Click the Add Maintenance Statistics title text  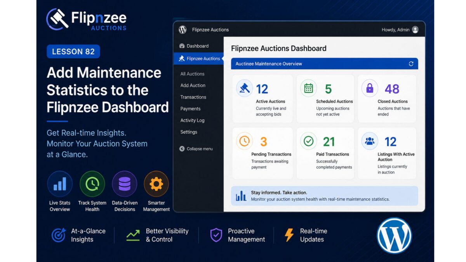coord(108,90)
